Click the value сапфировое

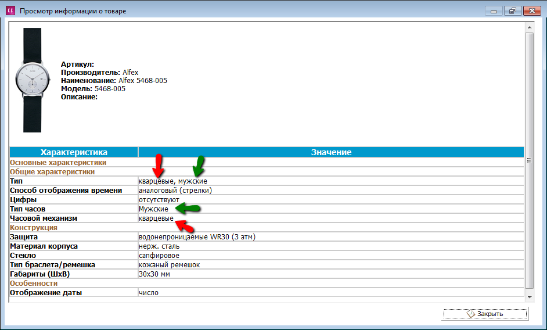coord(159,256)
